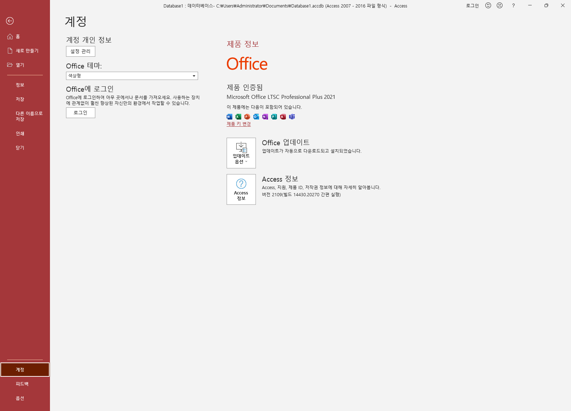Screen dimensions: 571x411
Task: Click the back arrow icon
Action: [10, 21]
